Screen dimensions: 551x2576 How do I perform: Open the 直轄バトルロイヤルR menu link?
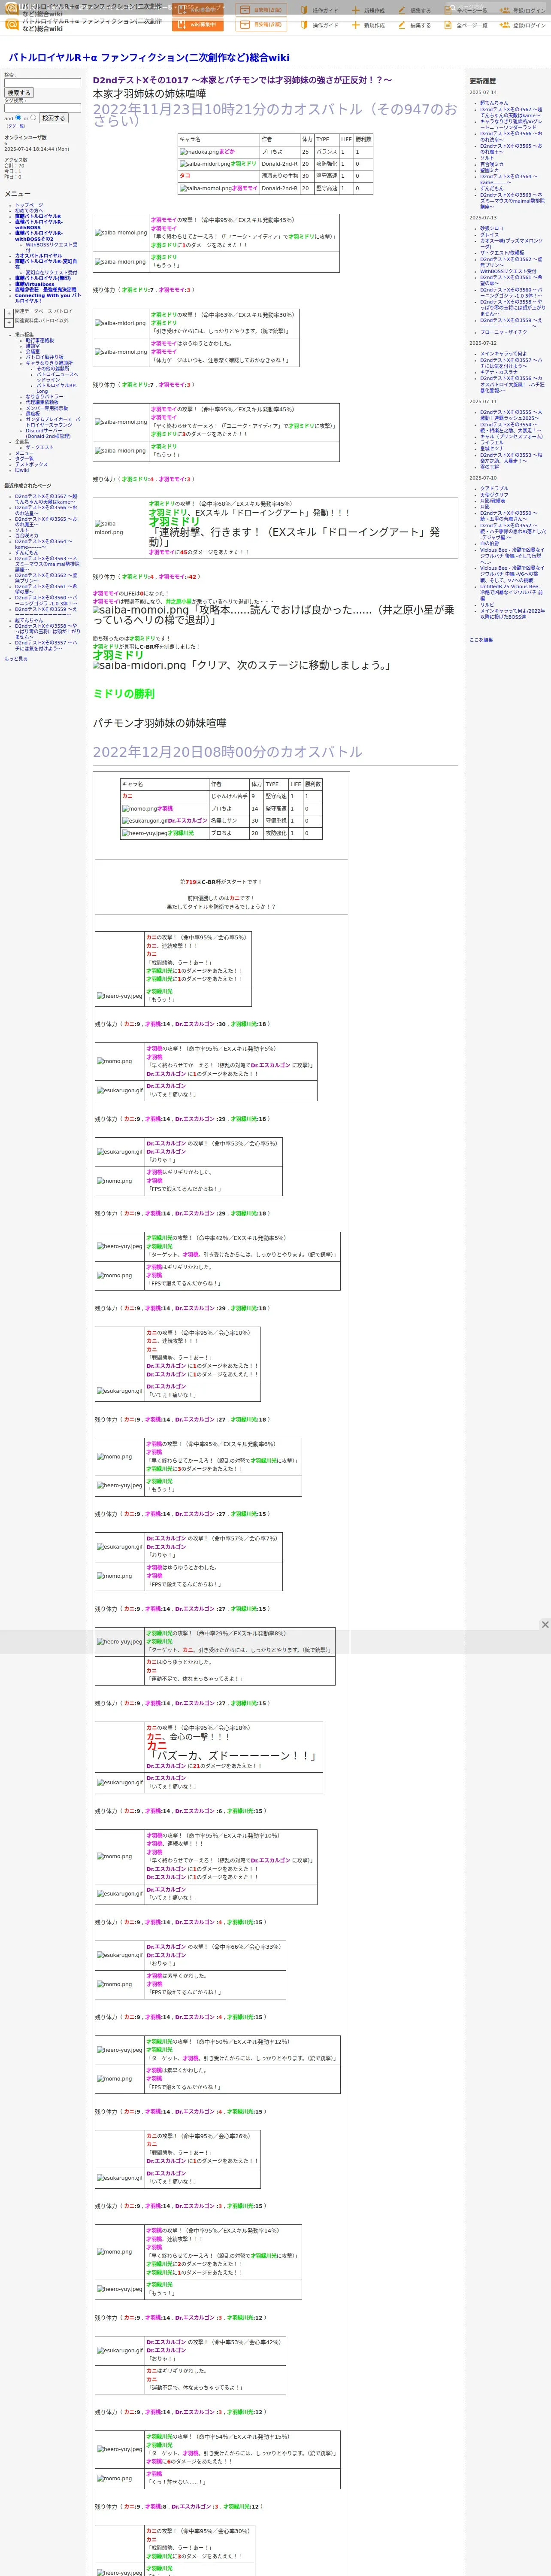tap(38, 216)
